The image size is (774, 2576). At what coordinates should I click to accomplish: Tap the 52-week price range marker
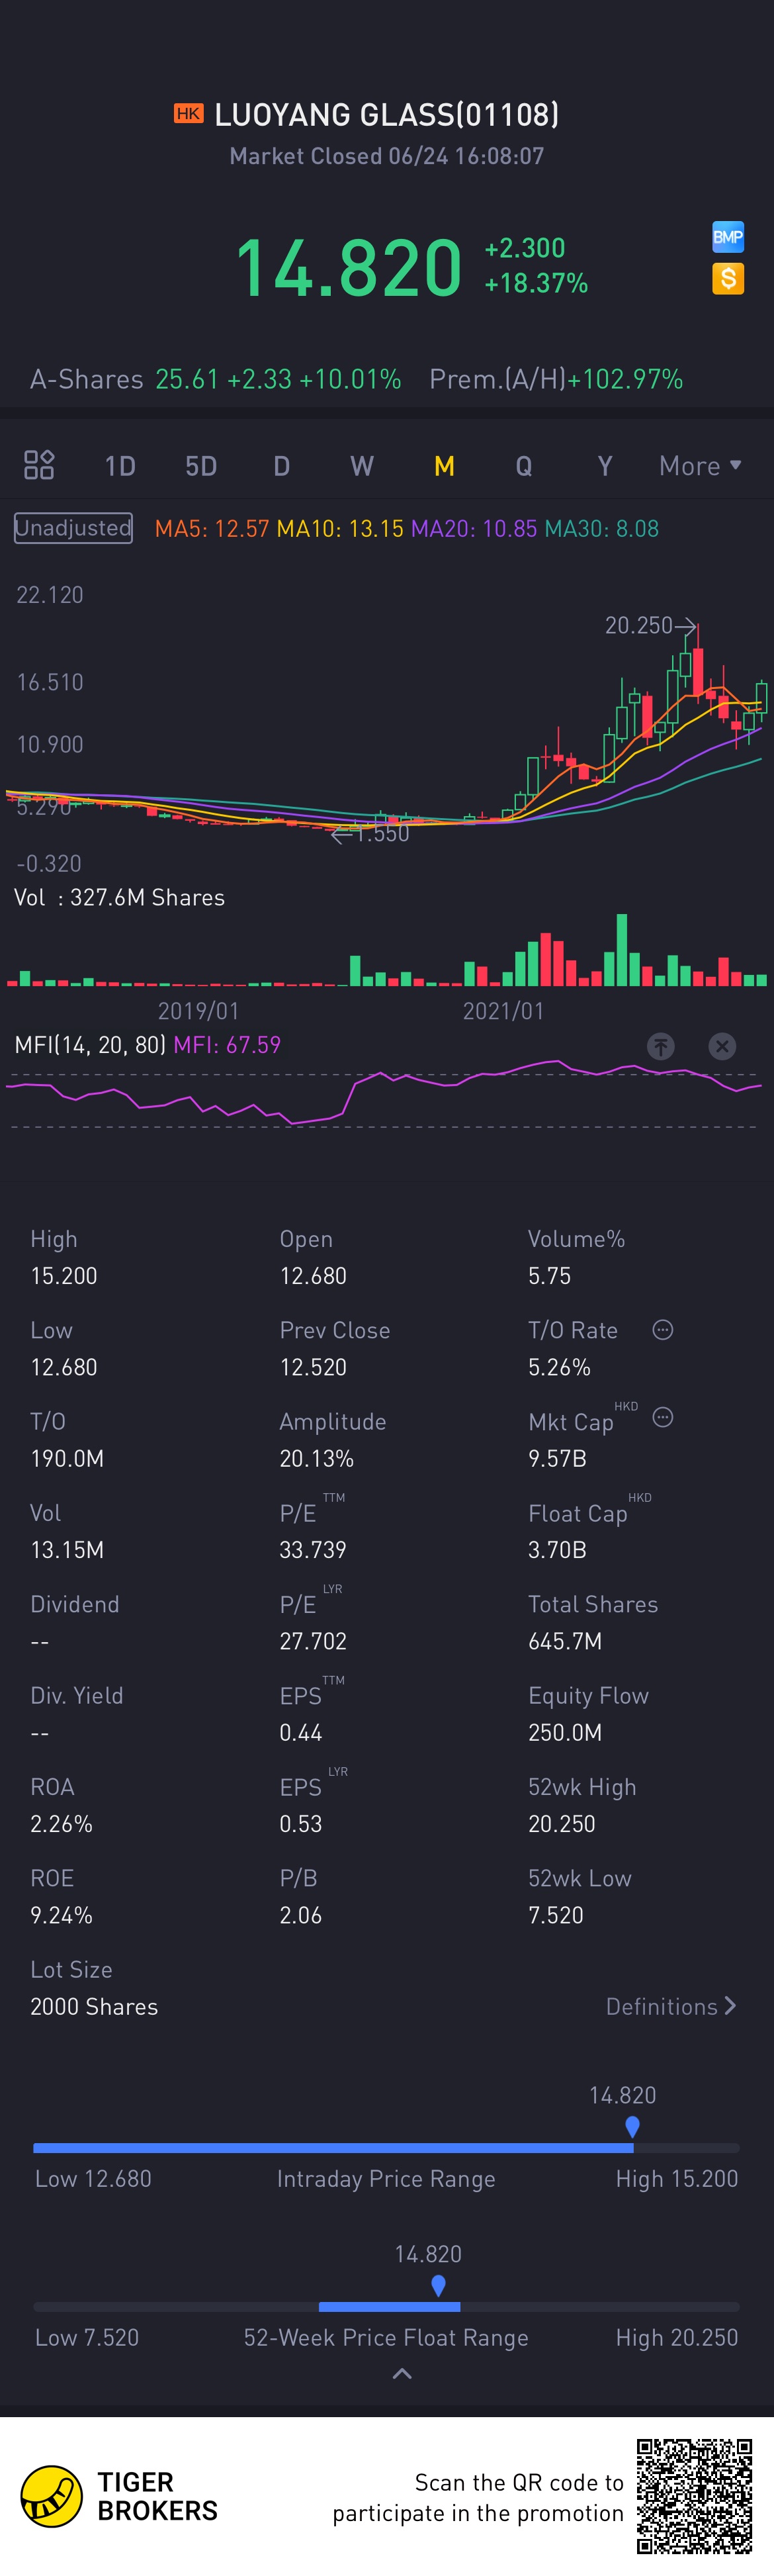pyautogui.click(x=438, y=2285)
